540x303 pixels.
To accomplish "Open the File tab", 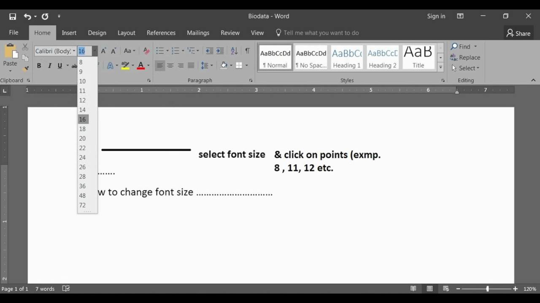I will [x=13, y=32].
